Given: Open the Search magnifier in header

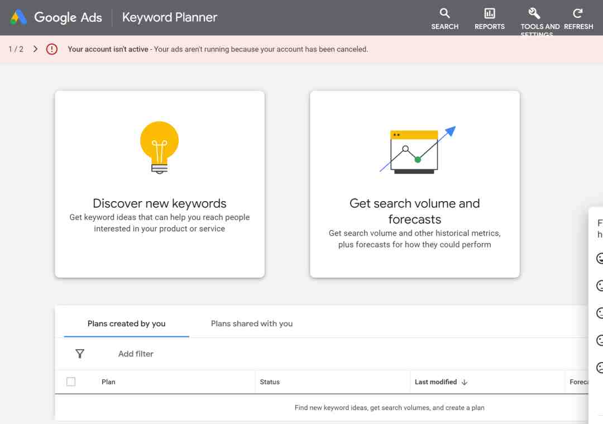Looking at the screenshot, I should [444, 13].
